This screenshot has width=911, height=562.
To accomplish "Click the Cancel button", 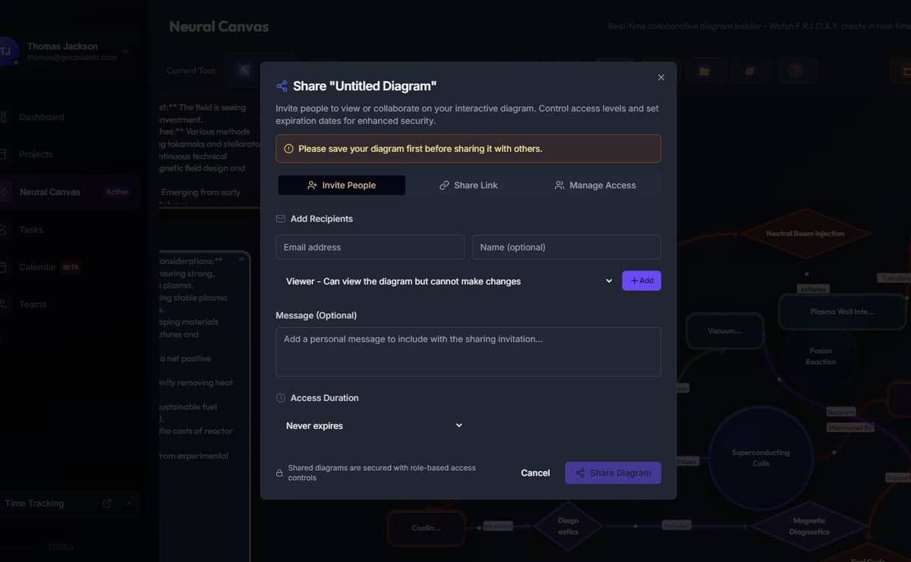I will click(535, 473).
